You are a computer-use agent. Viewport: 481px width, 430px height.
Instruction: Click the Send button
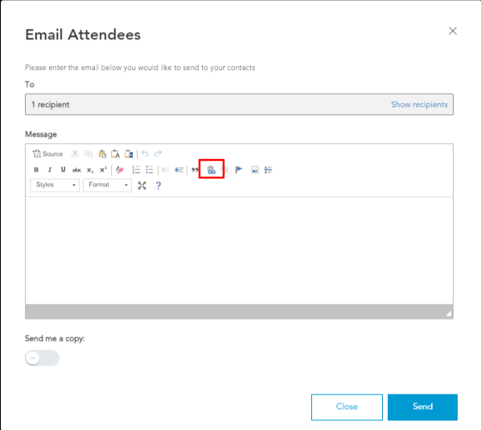pos(422,407)
